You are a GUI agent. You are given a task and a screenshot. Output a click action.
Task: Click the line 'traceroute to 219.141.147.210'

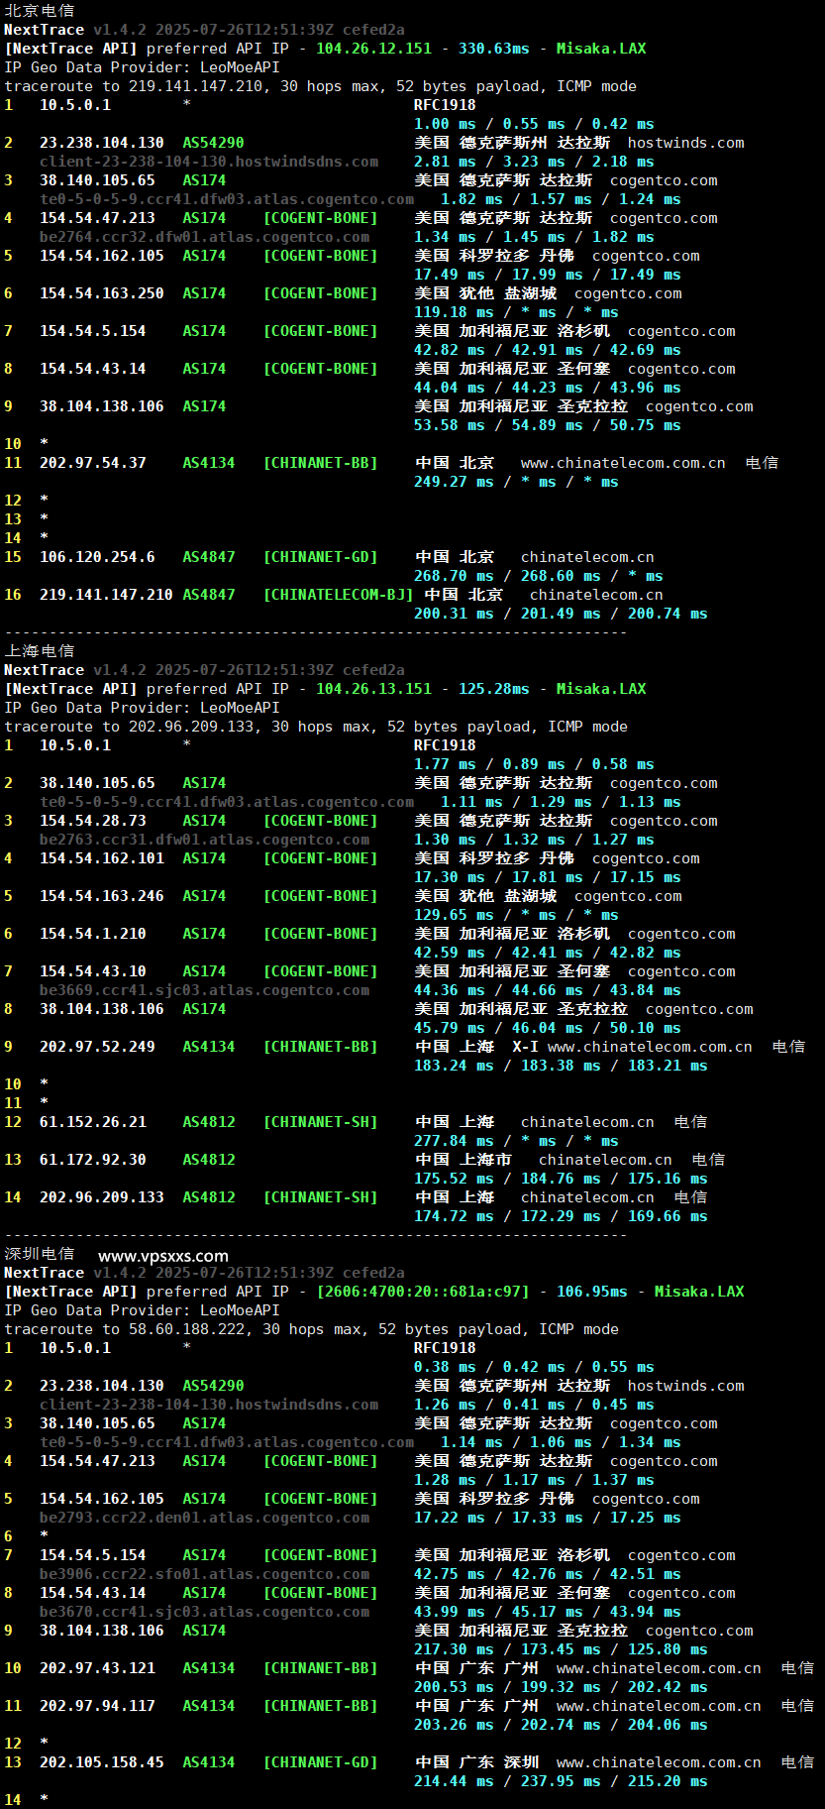321,86
